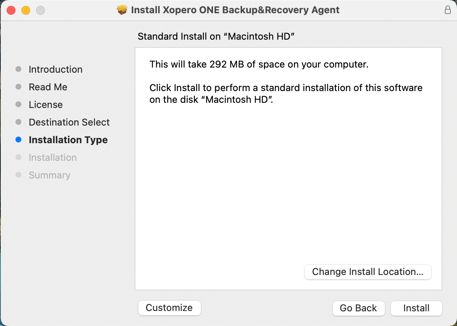
Task: Open the License step
Action: tap(46, 105)
